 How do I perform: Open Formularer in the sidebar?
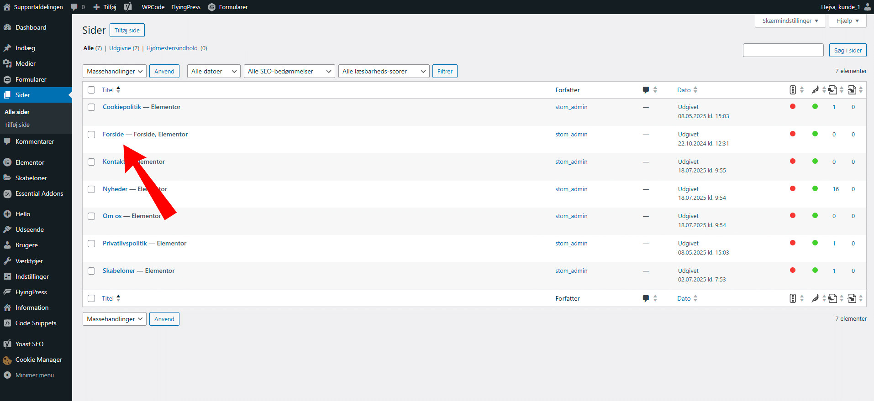point(31,79)
